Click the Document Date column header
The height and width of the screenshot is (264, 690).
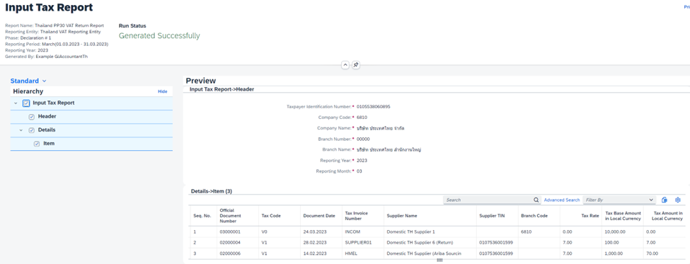321,216
